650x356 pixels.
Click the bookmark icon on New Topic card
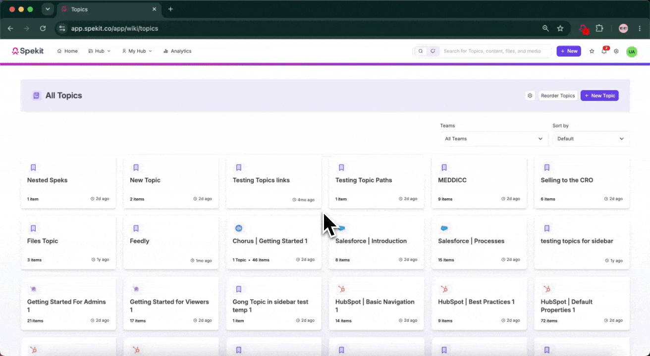point(136,168)
